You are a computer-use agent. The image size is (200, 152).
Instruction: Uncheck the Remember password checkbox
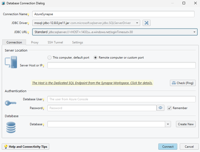pos(169,108)
